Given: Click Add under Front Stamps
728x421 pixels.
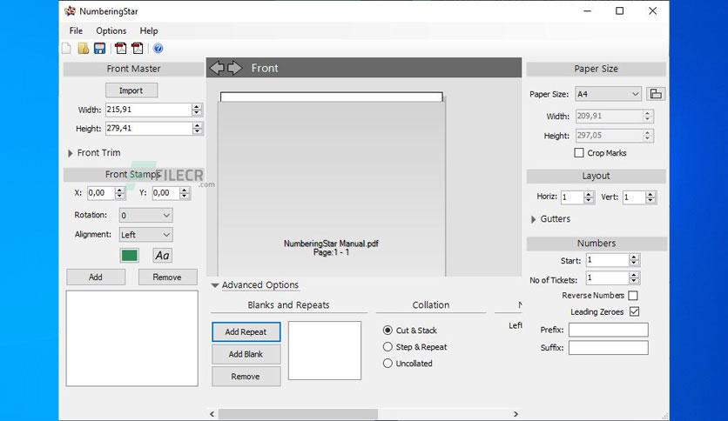Looking at the screenshot, I should (x=96, y=277).
